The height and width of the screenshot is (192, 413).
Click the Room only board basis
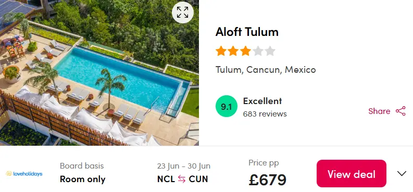[82, 179]
